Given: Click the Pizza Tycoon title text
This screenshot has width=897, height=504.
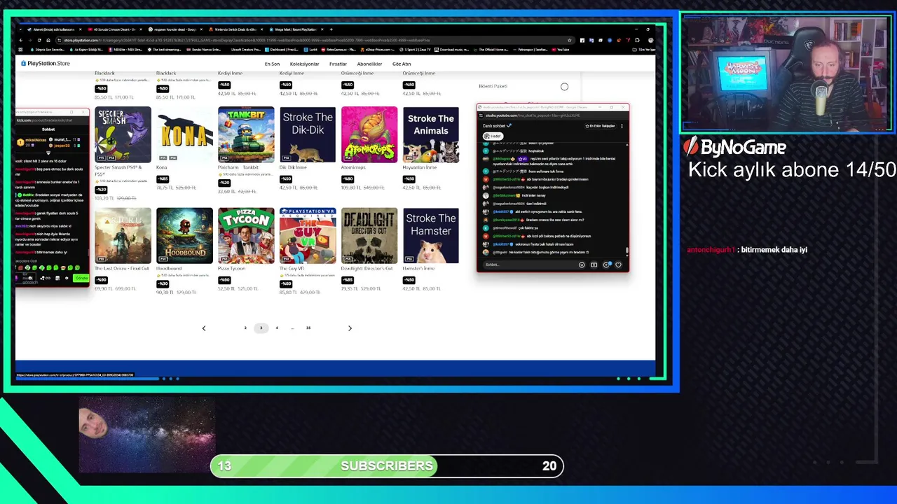Looking at the screenshot, I should coord(232,268).
